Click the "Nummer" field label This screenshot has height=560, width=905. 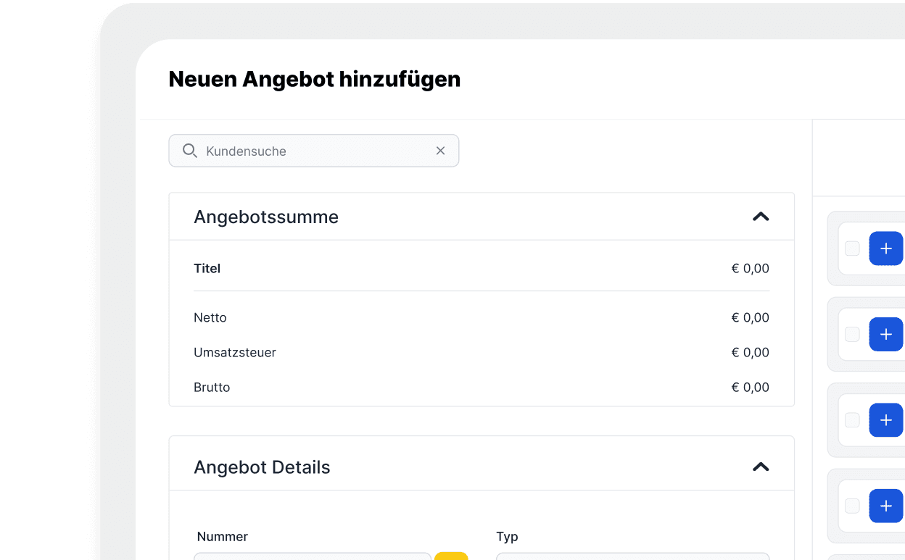tap(223, 537)
